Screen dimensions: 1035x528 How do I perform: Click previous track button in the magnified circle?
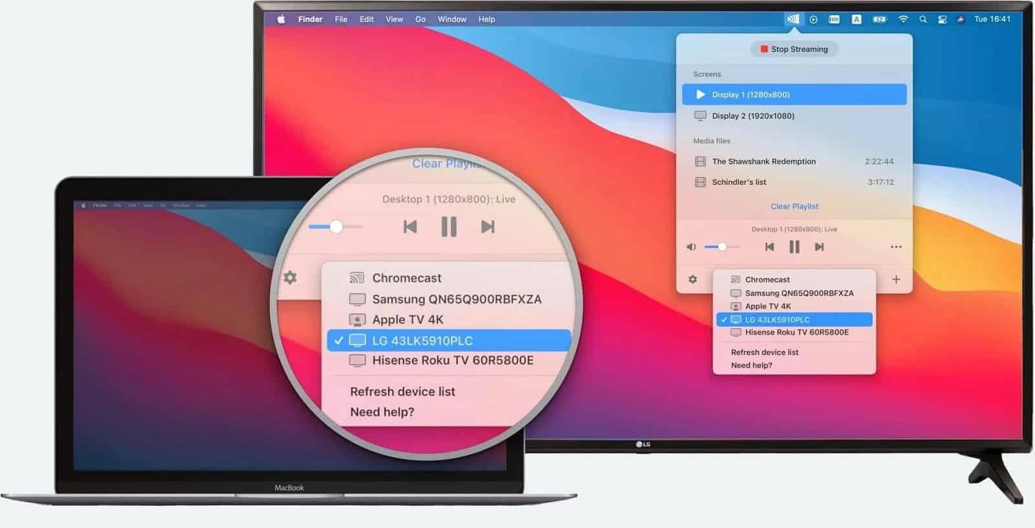410,227
